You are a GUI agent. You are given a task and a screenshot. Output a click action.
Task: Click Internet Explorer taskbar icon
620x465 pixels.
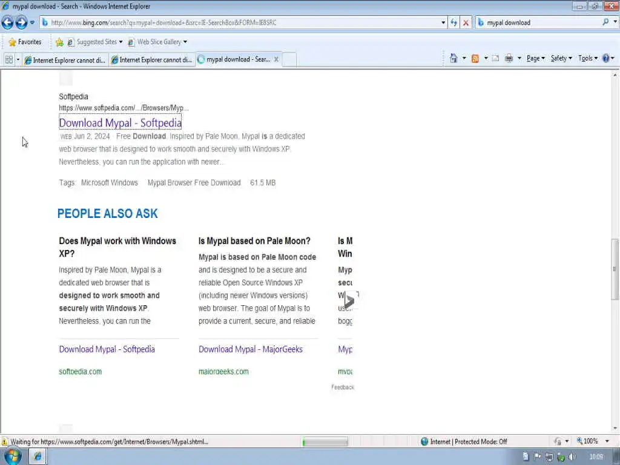(38, 457)
